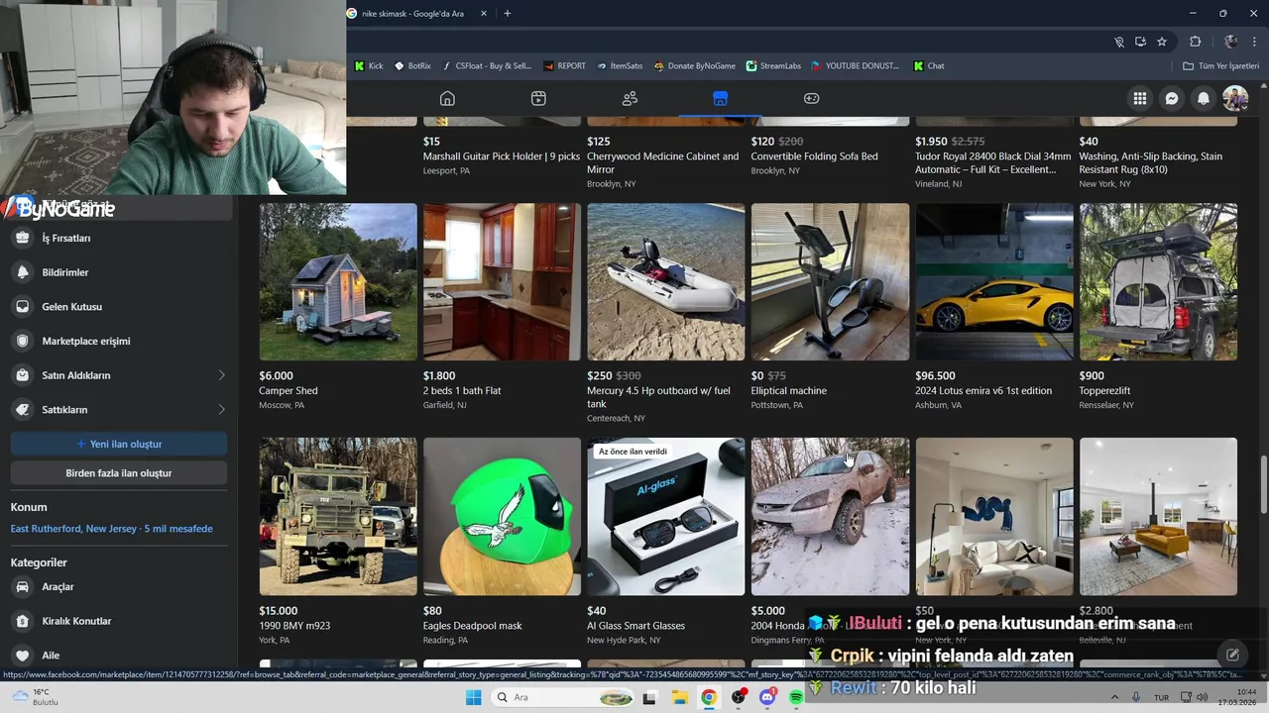Click the crossed-out eye tracking icon

(1119, 42)
